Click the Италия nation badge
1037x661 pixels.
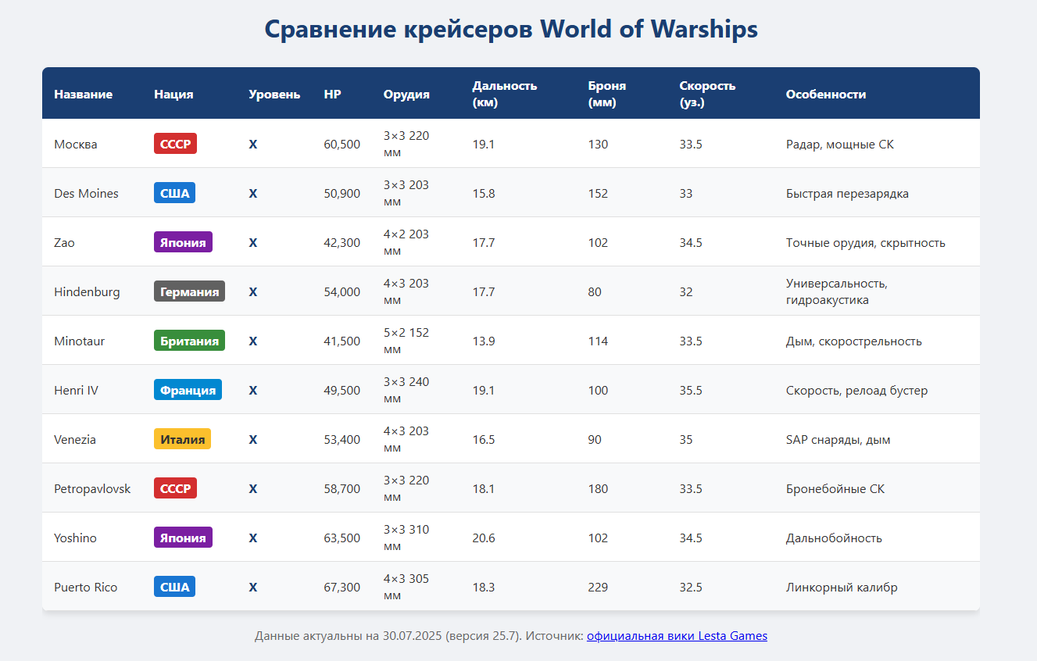[x=182, y=439]
